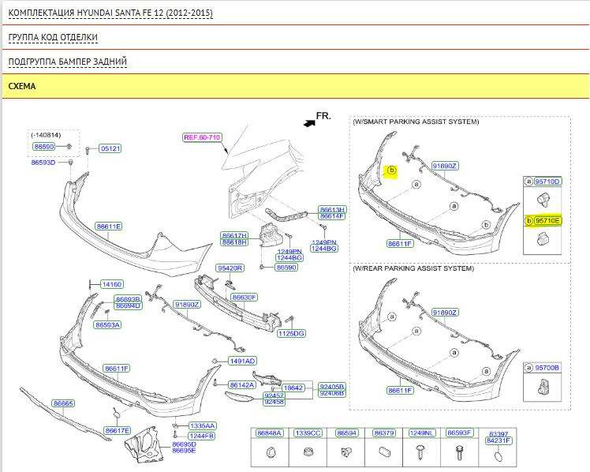Click the parking sensor image under 95710D
Screen dimensions: 590x472
[x=543, y=200]
